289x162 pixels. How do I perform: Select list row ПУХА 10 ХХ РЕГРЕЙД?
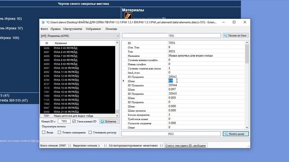pyautogui.click(x=78, y=68)
